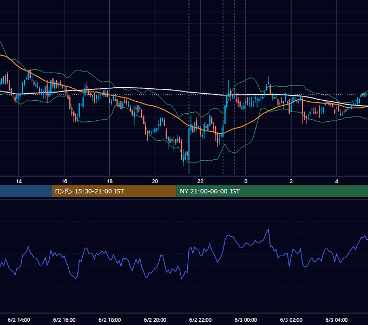Click the 6/2 16:00 time label
This screenshot has width=368, height=325.
(x=64, y=320)
